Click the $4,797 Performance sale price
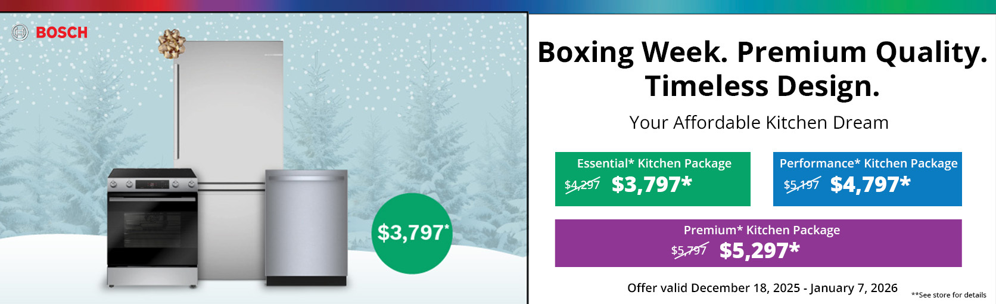 870,185
